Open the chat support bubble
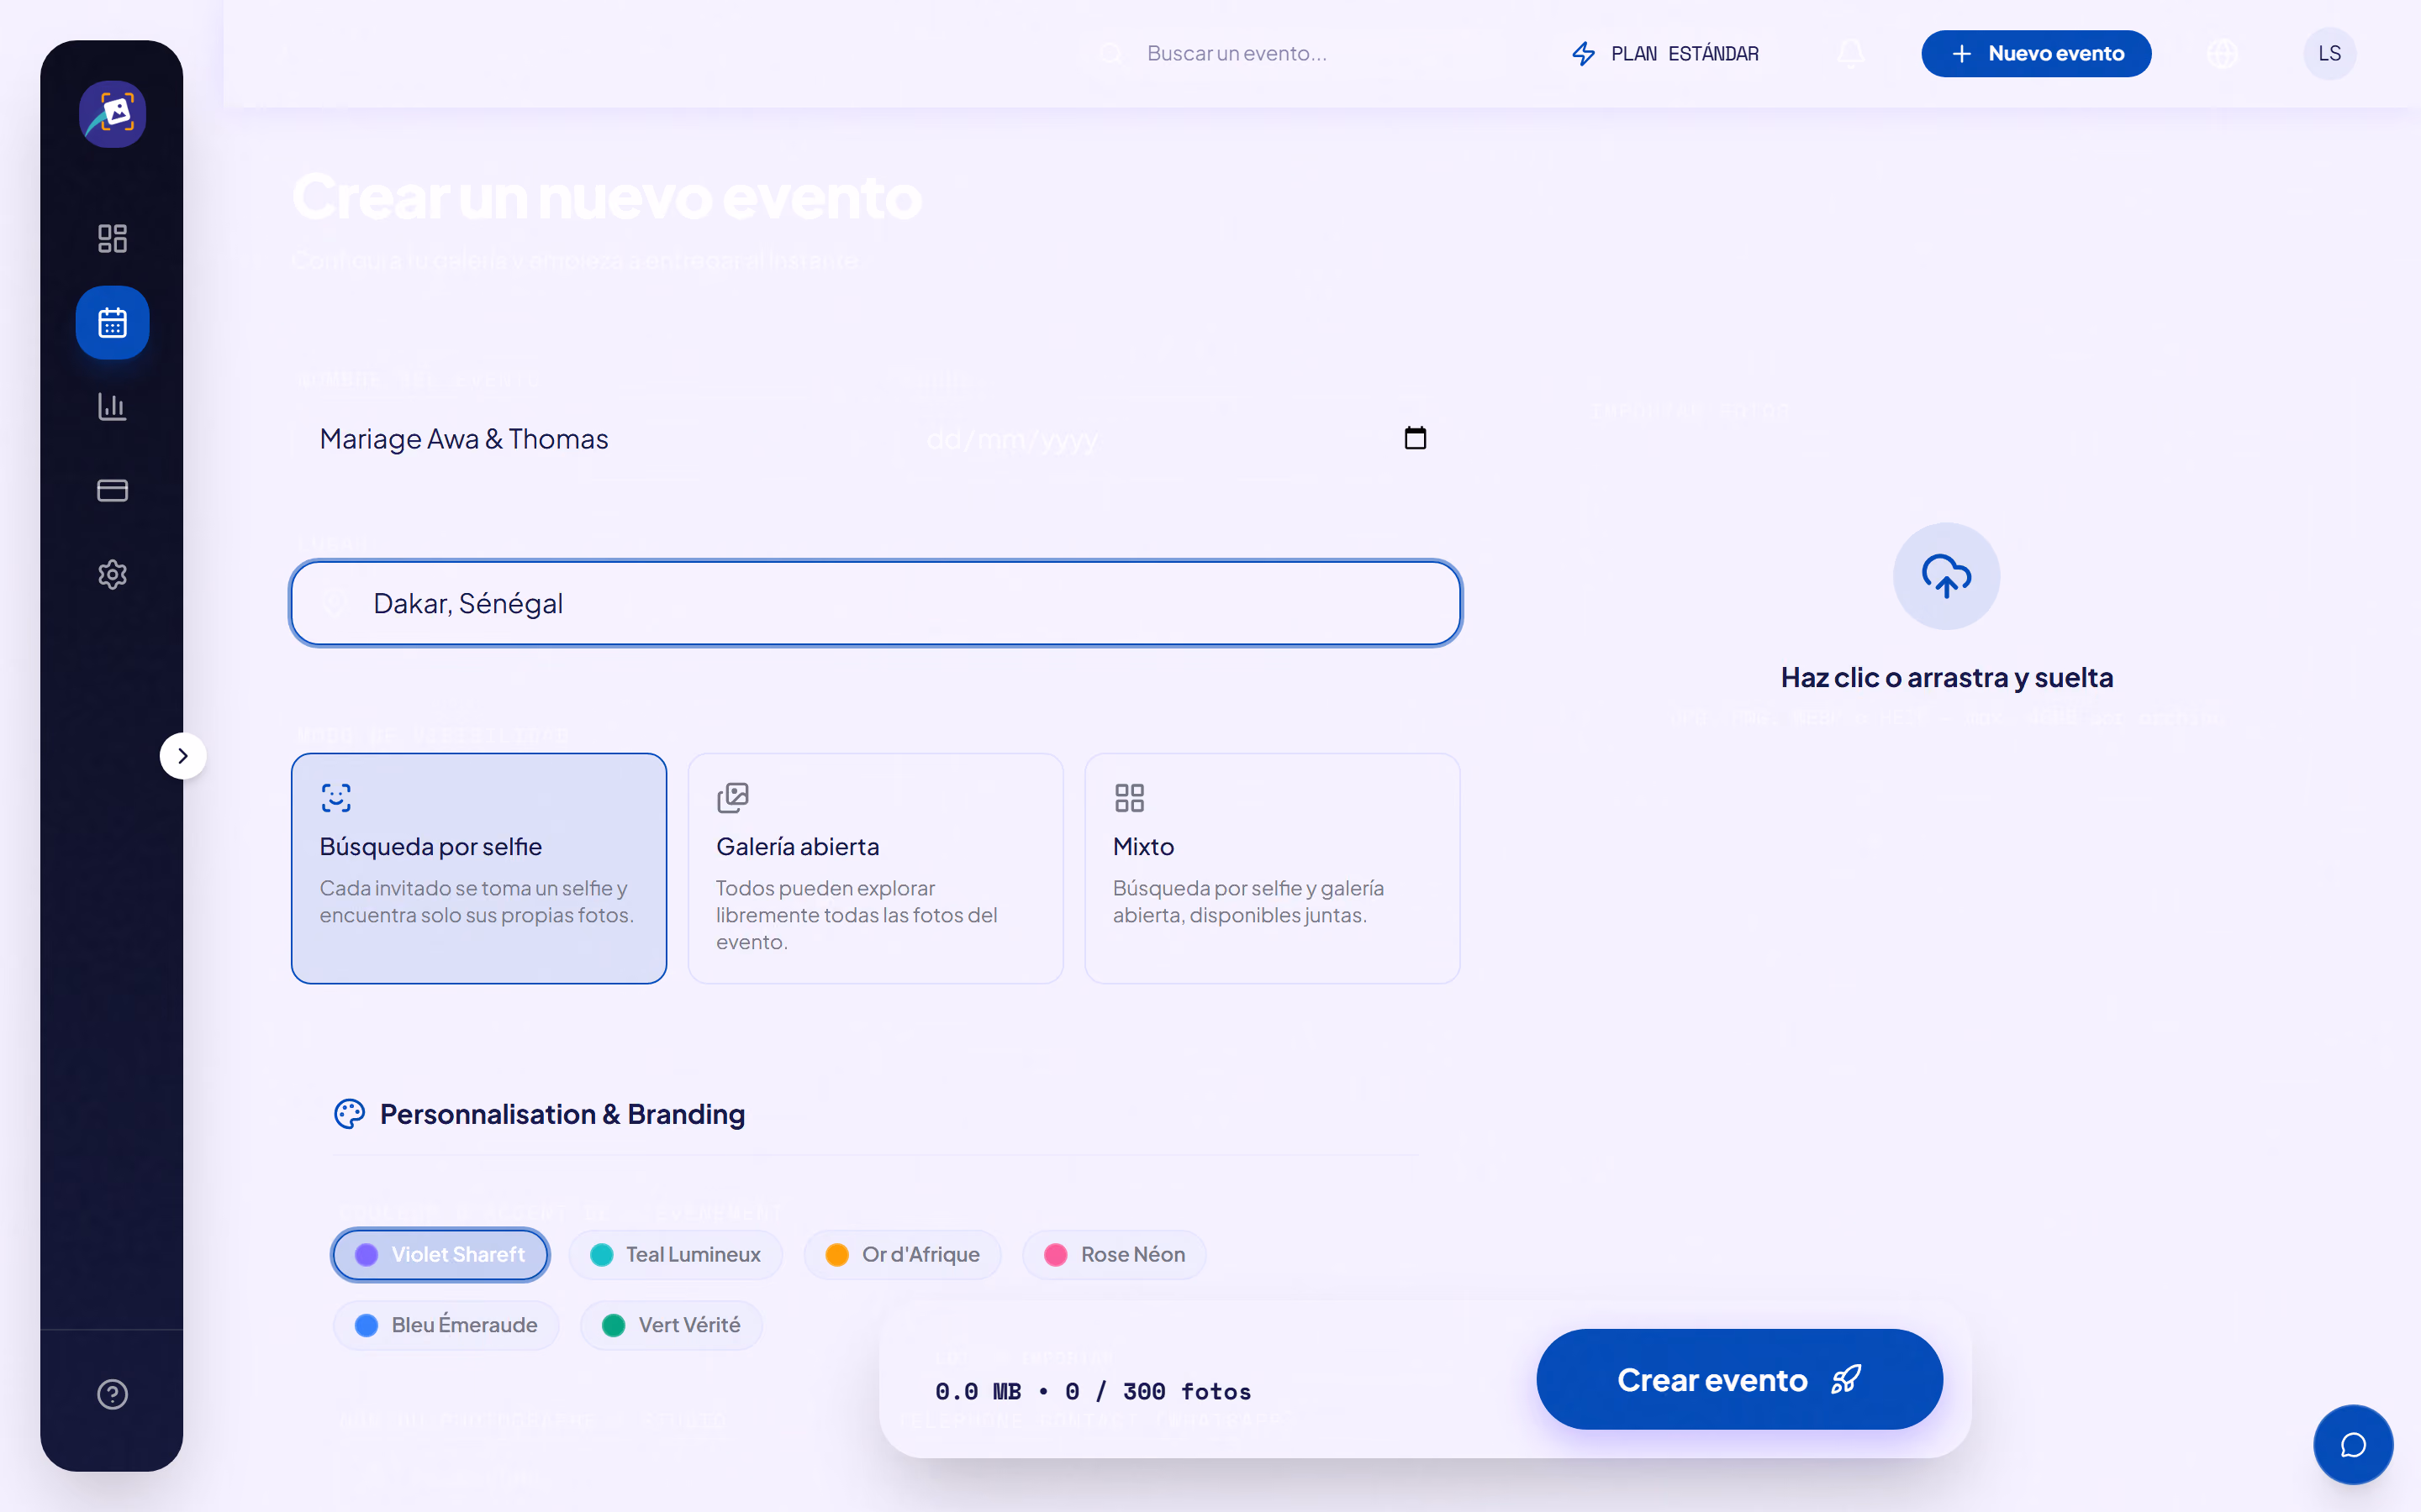The width and height of the screenshot is (2421, 1512). 2353,1445
